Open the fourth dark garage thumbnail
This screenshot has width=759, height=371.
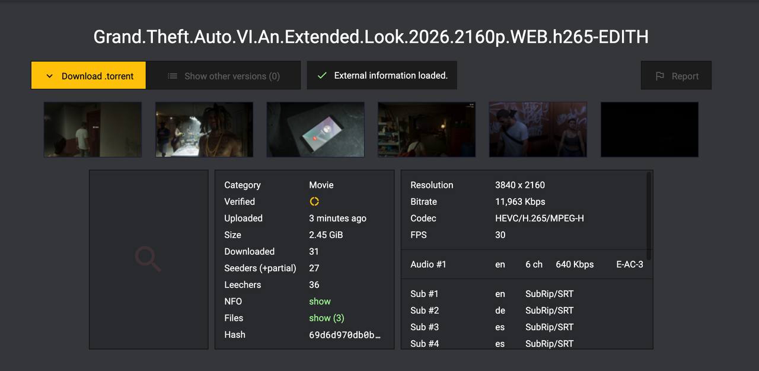tap(426, 129)
